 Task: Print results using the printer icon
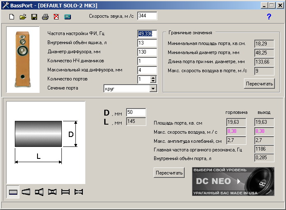pos(45,17)
